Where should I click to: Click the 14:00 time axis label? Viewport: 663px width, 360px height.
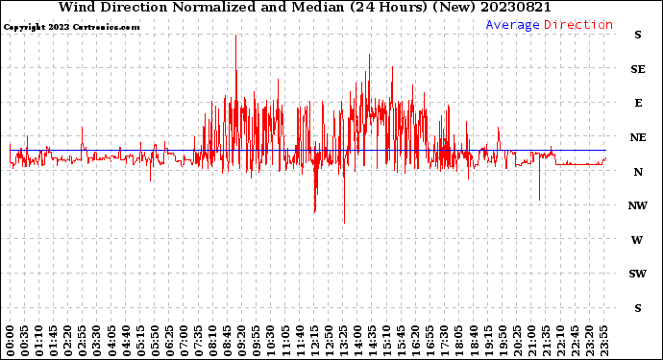(358, 341)
